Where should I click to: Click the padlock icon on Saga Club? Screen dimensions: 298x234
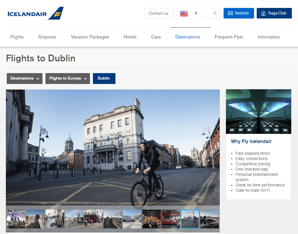click(x=263, y=14)
